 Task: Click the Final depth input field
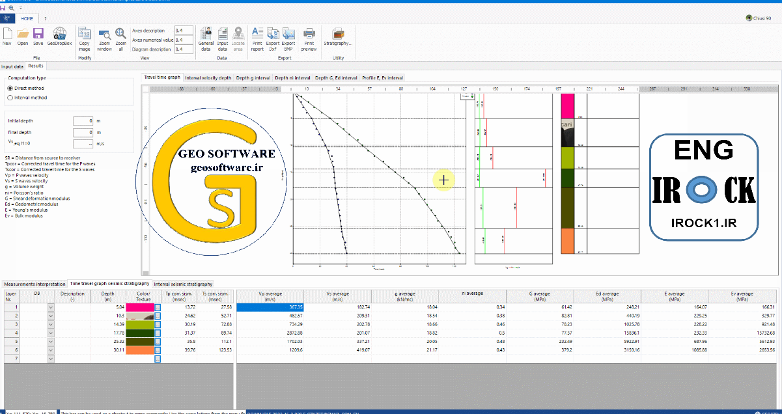(x=83, y=132)
